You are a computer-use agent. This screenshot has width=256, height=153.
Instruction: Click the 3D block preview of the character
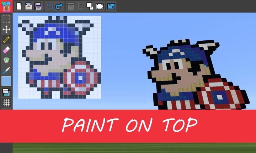tap(196, 74)
